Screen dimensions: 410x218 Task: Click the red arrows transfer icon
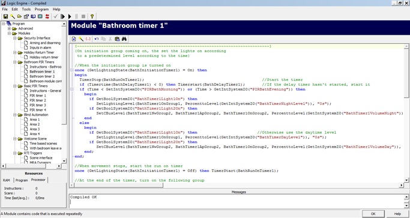pyautogui.click(x=47, y=16)
